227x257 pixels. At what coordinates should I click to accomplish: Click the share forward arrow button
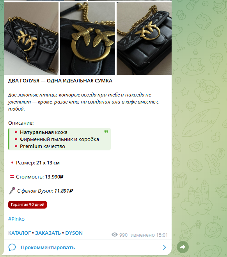pyautogui.click(x=183, y=247)
